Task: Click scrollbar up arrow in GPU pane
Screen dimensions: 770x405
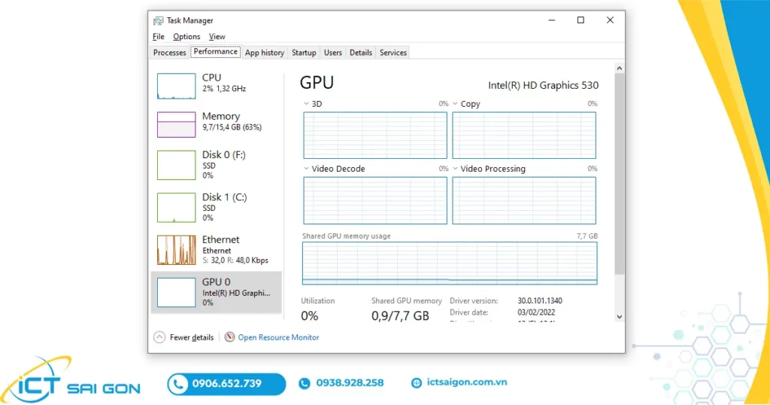Action: coord(620,69)
